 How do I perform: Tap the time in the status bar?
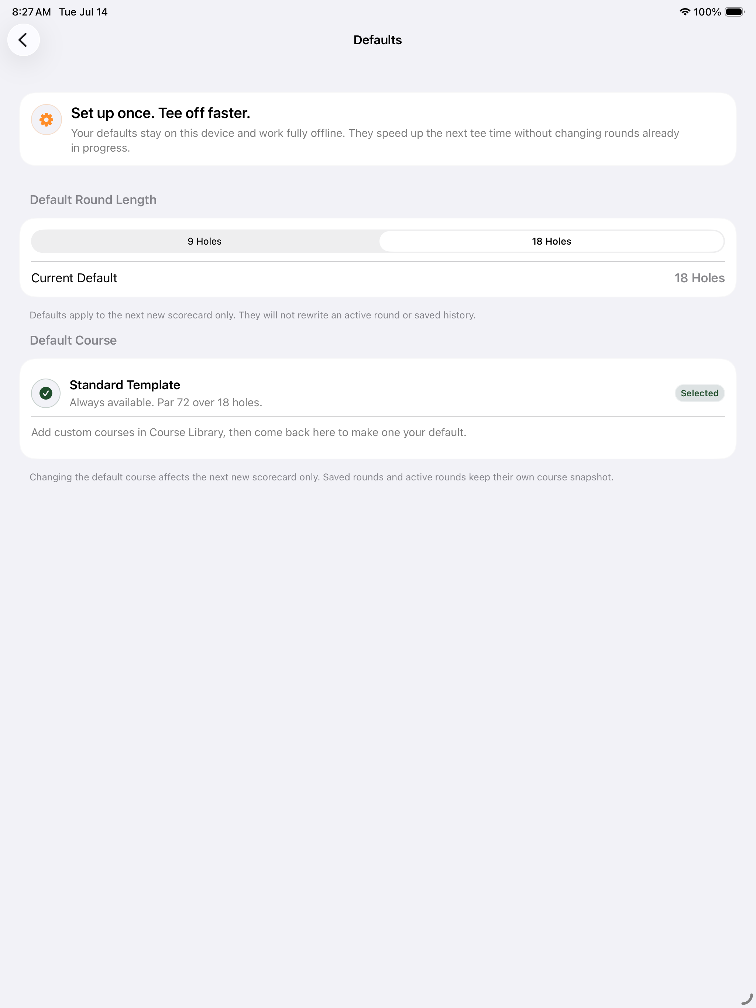coord(31,12)
